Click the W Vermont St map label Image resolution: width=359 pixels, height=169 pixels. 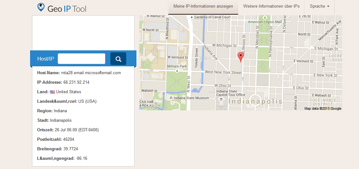click(178, 57)
